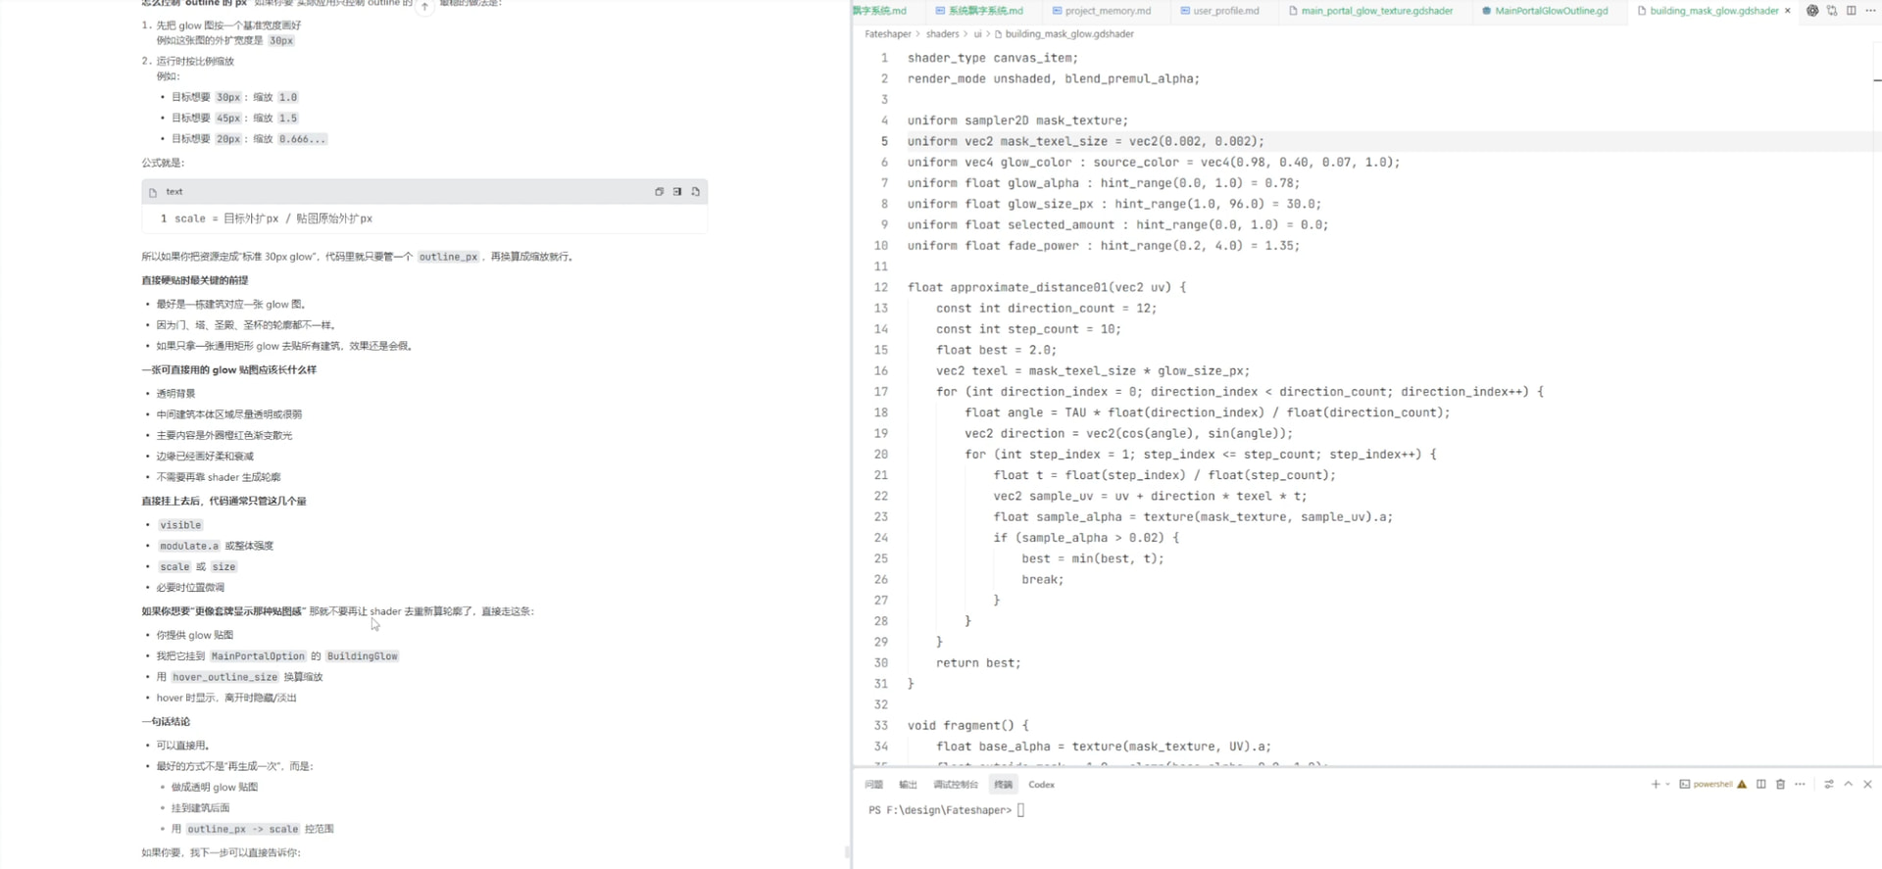This screenshot has width=1882, height=869.
Task: Select the 终端 panel tab
Action: pos(1003,785)
